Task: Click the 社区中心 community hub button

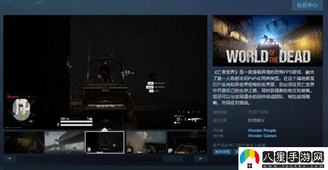Action: tap(307, 5)
